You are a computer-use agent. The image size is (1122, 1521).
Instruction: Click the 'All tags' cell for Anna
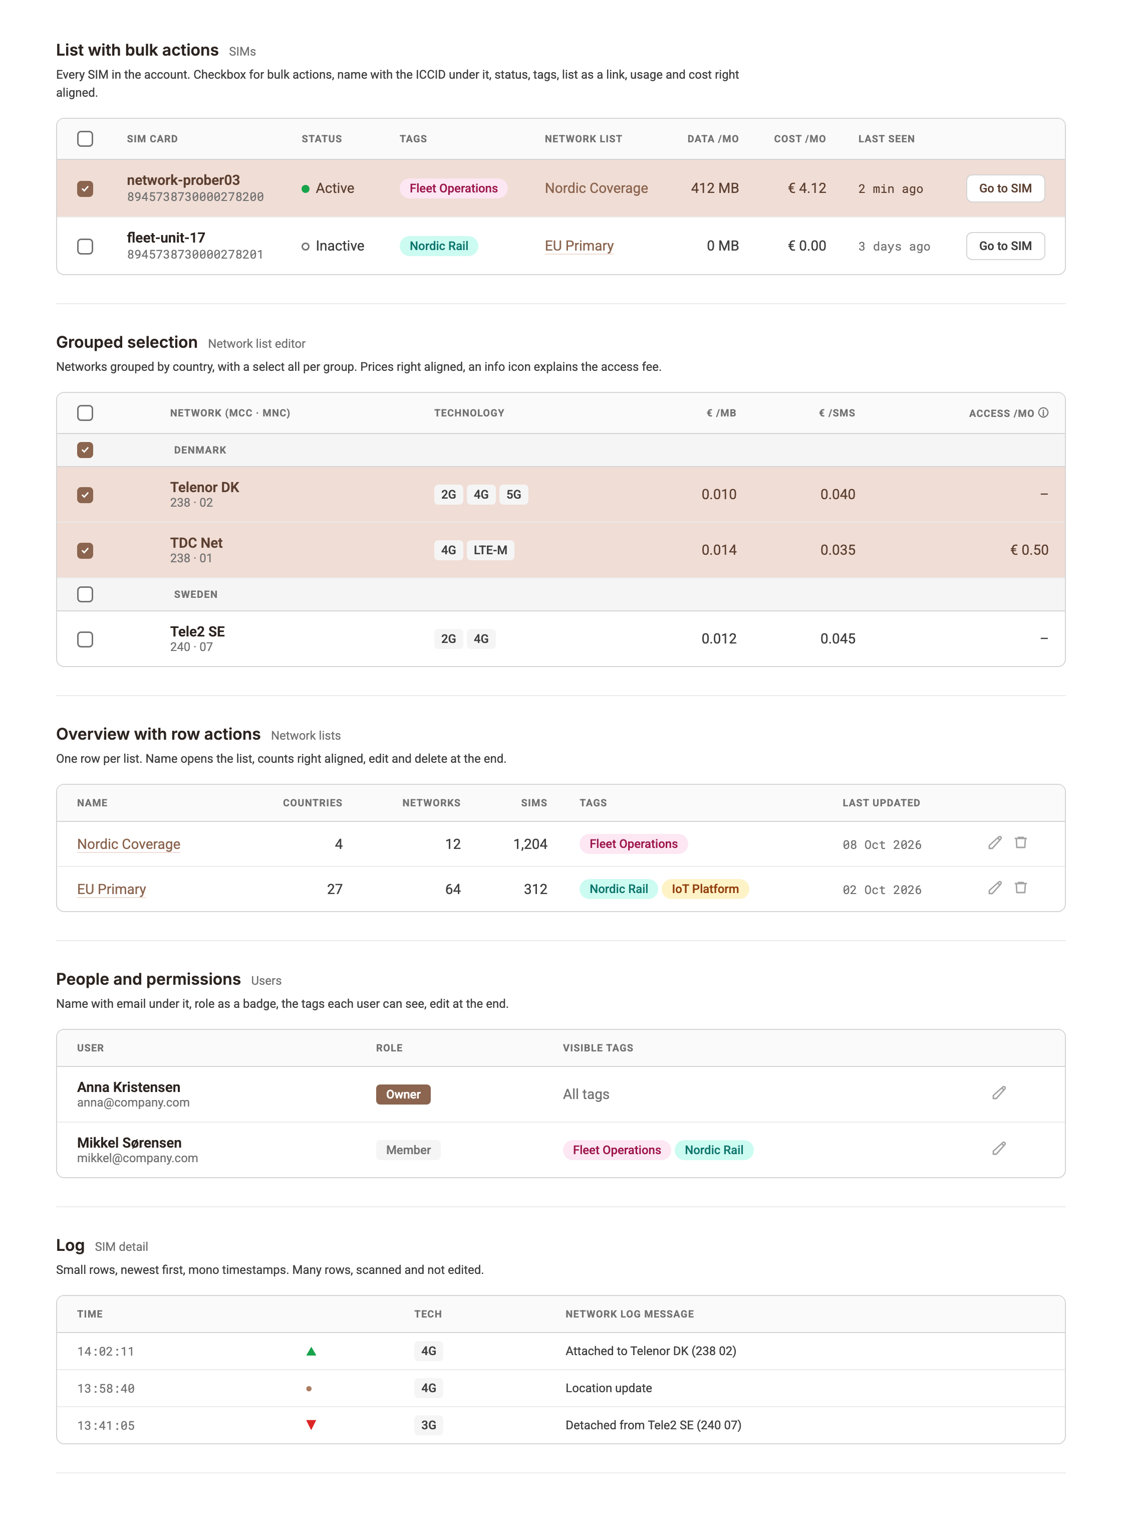pyautogui.click(x=586, y=1094)
